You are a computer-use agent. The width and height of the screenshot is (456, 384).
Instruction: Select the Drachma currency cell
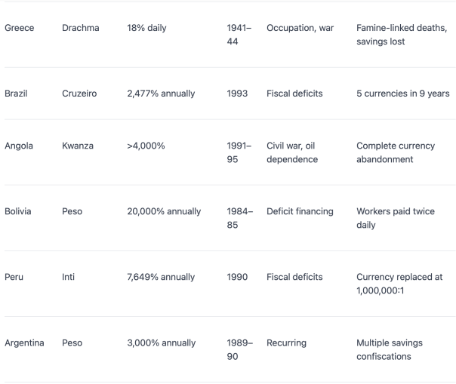coord(81,28)
